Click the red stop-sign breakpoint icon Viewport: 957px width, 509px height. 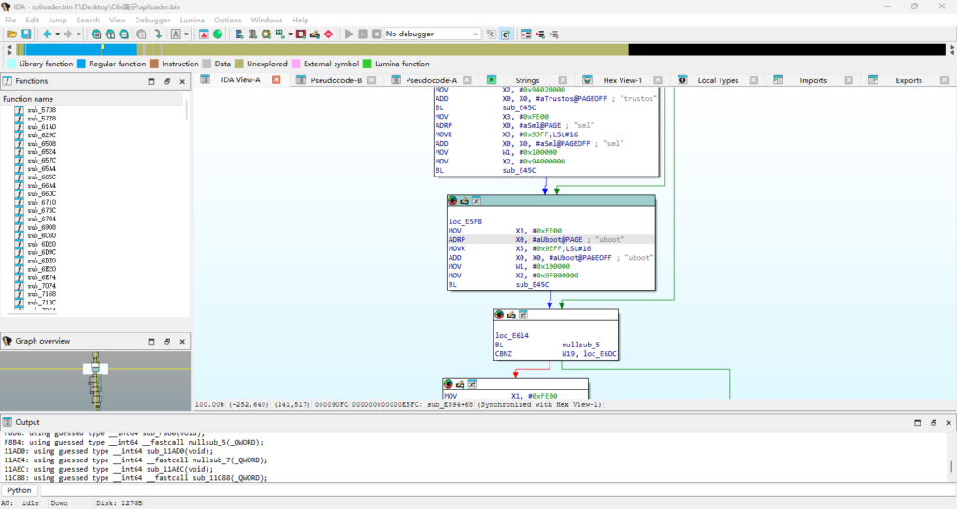[x=328, y=34]
